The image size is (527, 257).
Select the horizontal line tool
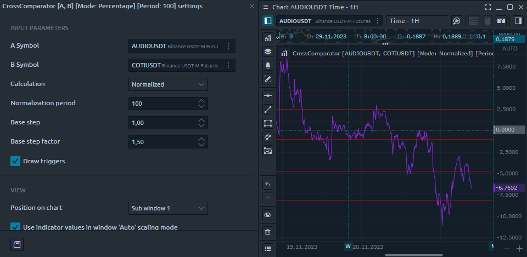pos(268,96)
